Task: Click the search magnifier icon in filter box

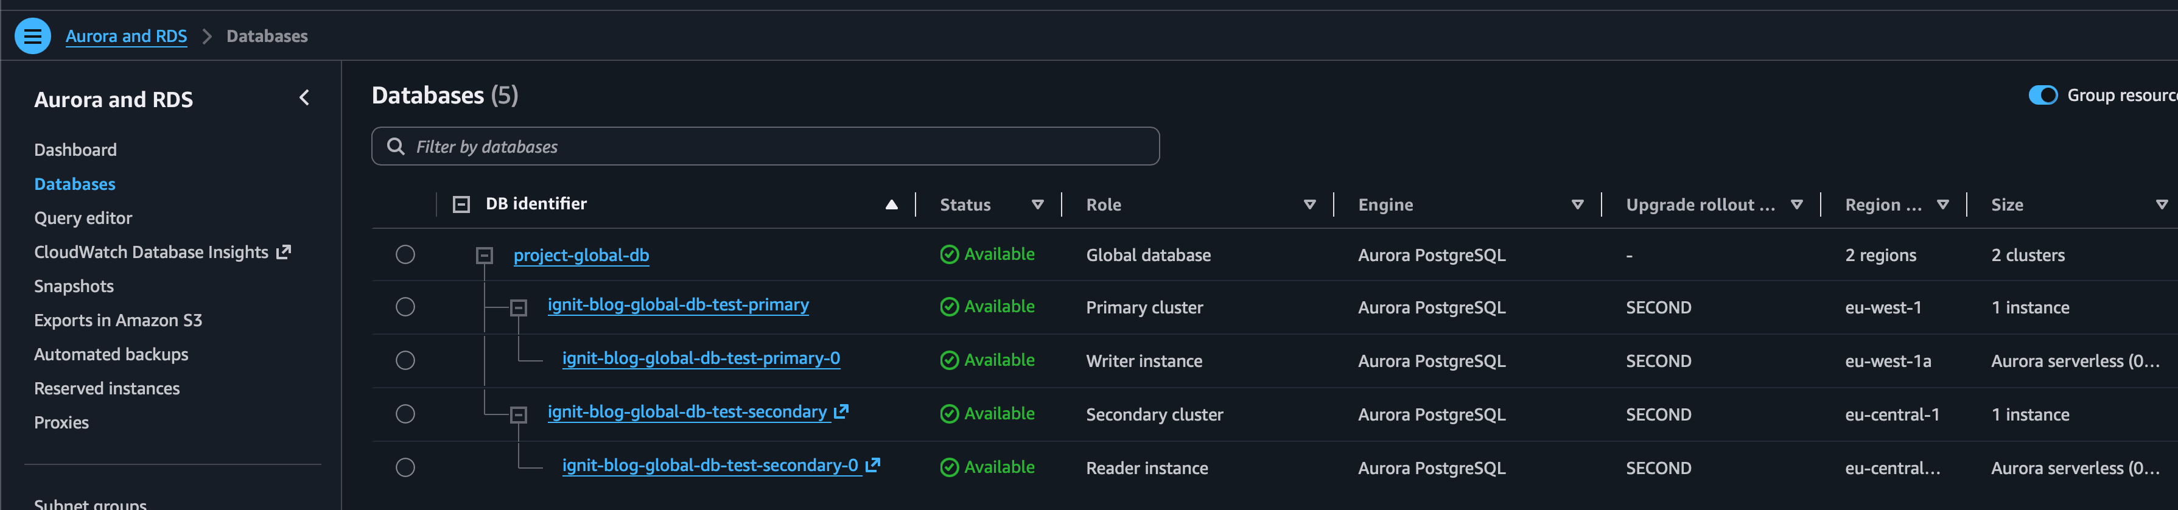Action: [x=395, y=146]
